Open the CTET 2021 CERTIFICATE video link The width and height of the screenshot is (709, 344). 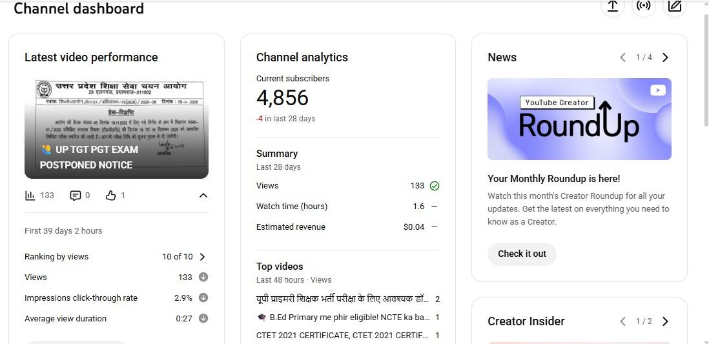[342, 336]
